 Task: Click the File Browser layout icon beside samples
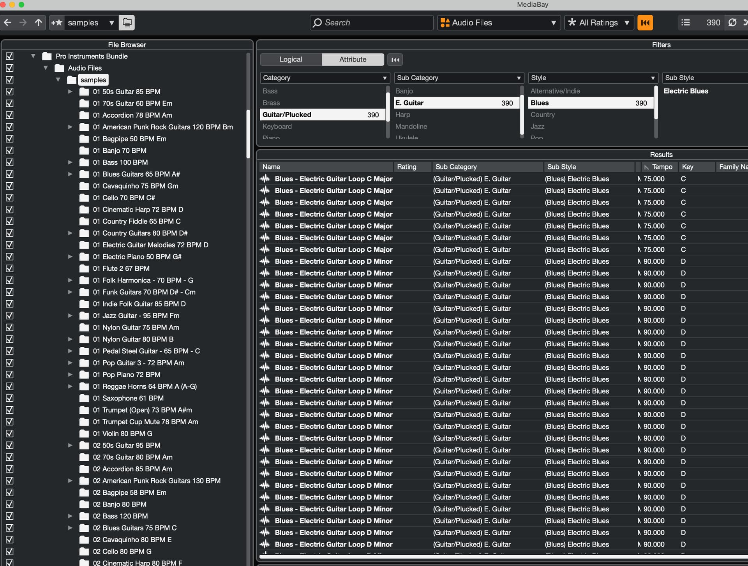coord(127,23)
